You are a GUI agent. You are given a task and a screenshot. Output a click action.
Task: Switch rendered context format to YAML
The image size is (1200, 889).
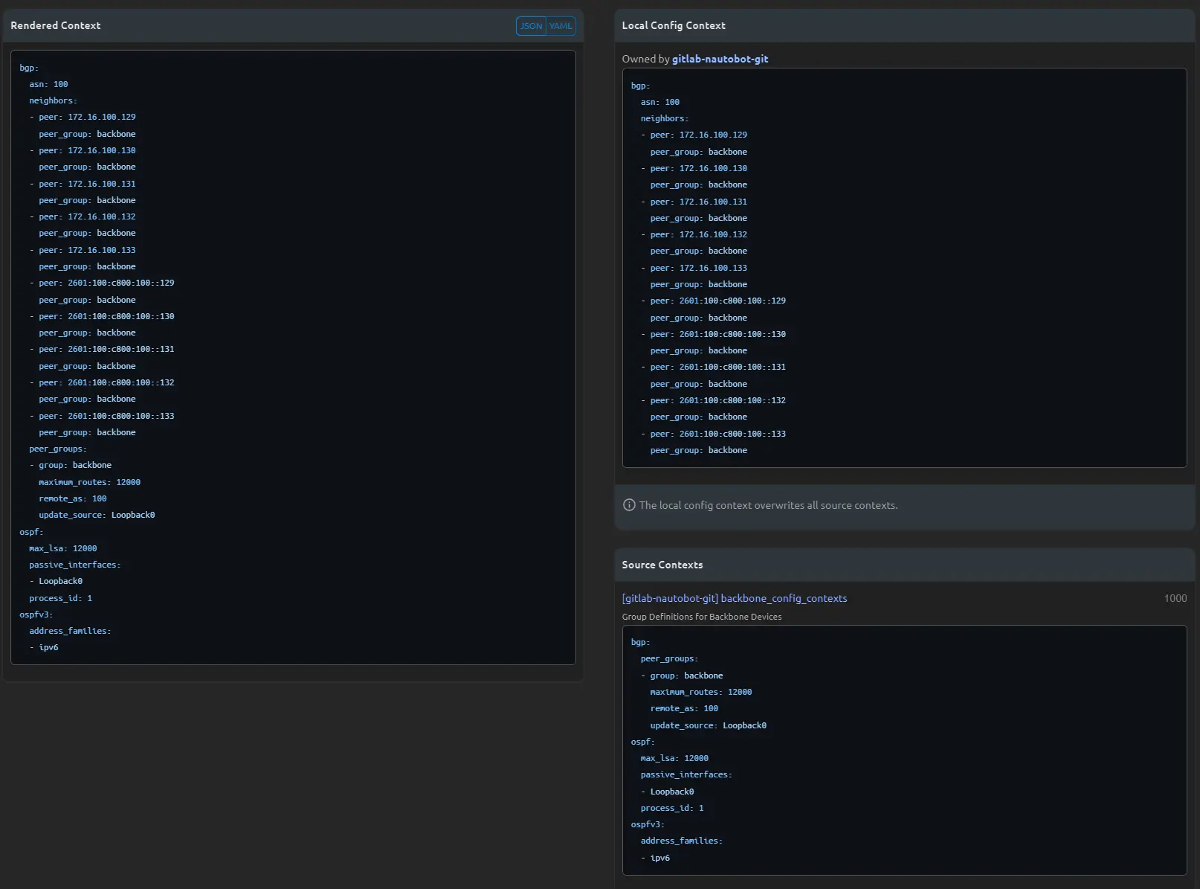[561, 26]
